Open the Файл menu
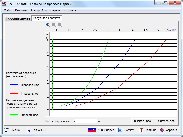This screenshot has height=137, width=183. click(x=8, y=10)
